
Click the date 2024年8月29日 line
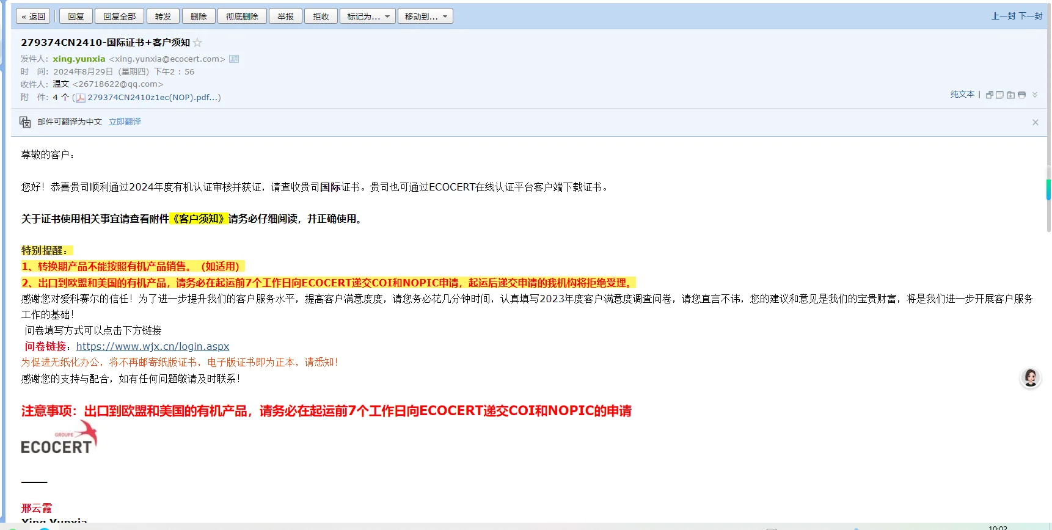[123, 72]
